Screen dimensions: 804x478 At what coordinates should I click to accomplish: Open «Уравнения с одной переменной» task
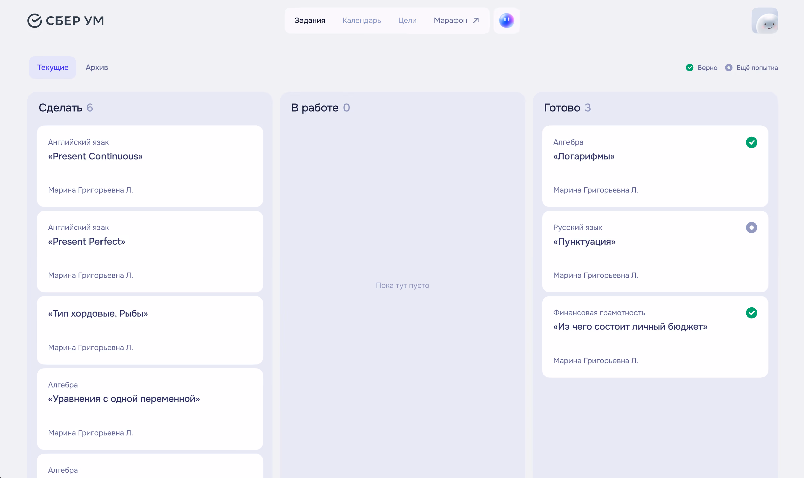[150, 409]
